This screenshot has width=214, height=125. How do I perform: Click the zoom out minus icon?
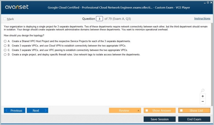[x=203, y=101]
